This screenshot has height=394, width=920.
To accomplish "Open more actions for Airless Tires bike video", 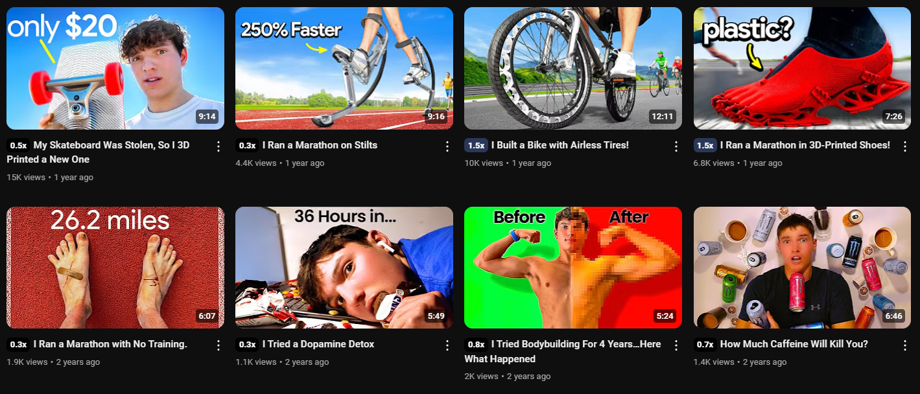I will pos(676,146).
